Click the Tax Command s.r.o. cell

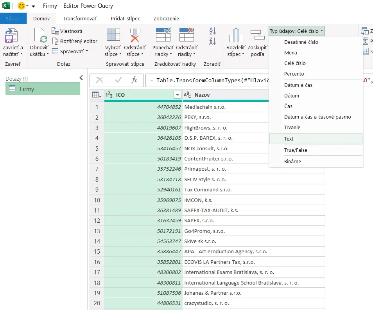[x=254, y=190]
